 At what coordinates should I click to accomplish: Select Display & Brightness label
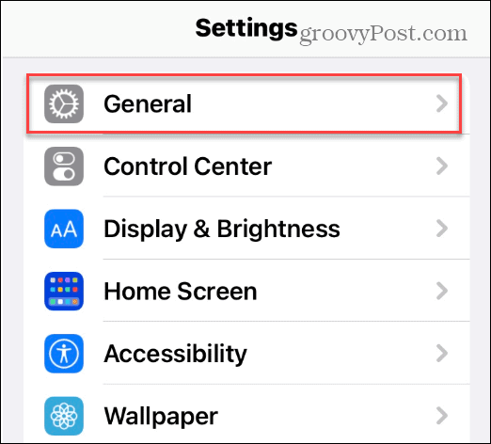point(222,229)
